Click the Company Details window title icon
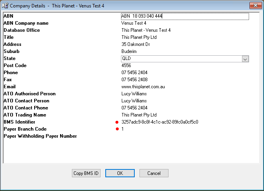 click(x=5, y=5)
